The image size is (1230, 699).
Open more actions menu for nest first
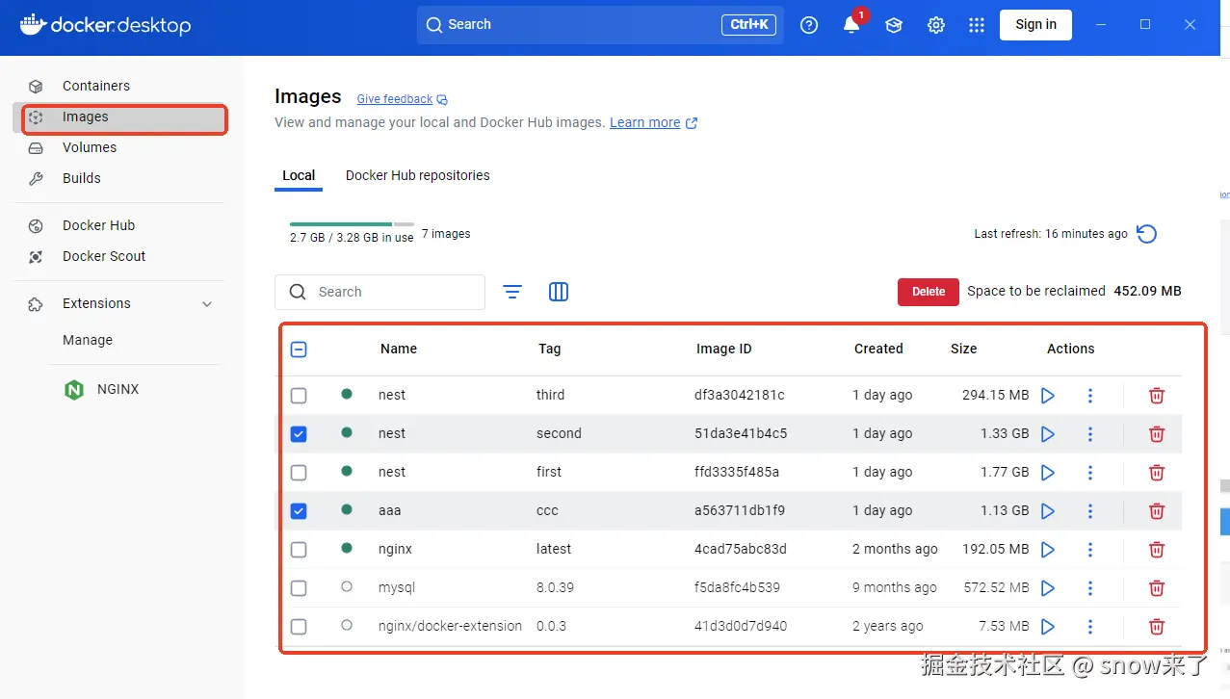1090,473
